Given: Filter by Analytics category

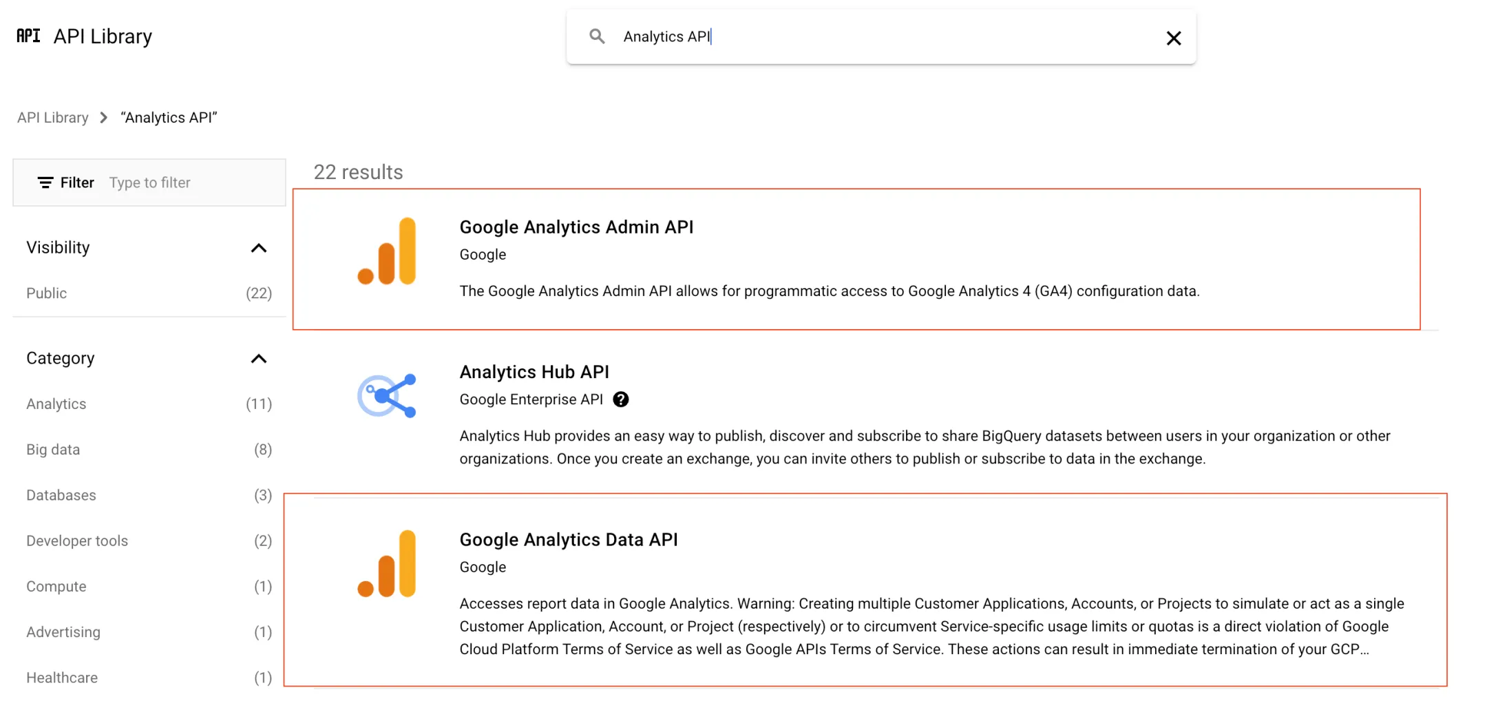Looking at the screenshot, I should [x=56, y=404].
